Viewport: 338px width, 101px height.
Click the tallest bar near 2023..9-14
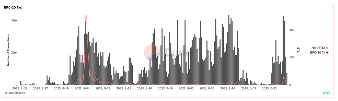coord(229,50)
